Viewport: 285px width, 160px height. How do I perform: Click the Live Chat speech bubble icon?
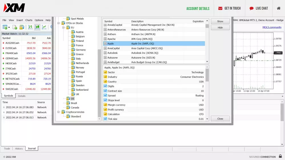point(252,8)
